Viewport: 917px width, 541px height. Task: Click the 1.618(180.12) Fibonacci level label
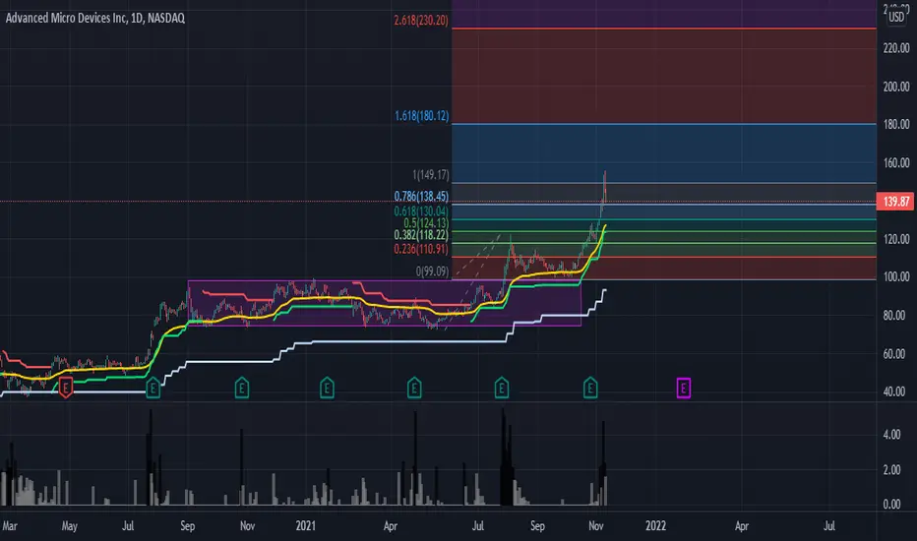tap(422, 116)
